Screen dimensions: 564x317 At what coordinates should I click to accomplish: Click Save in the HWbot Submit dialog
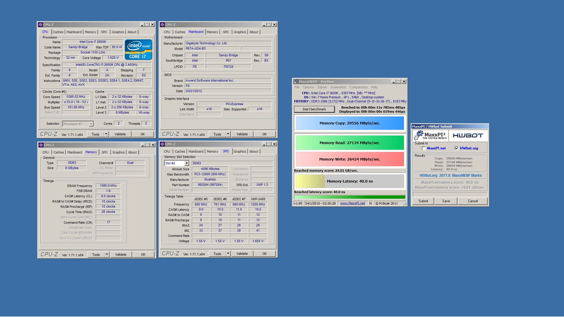pos(446,201)
